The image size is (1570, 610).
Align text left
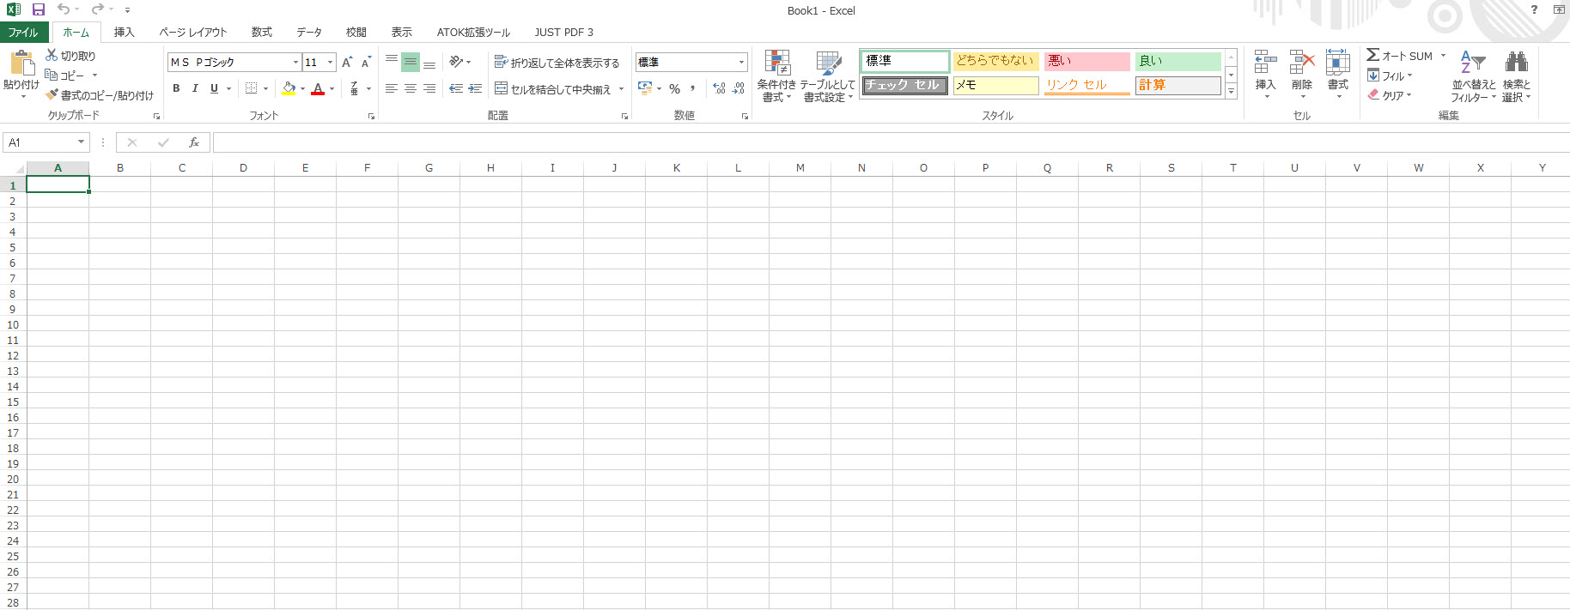click(392, 88)
